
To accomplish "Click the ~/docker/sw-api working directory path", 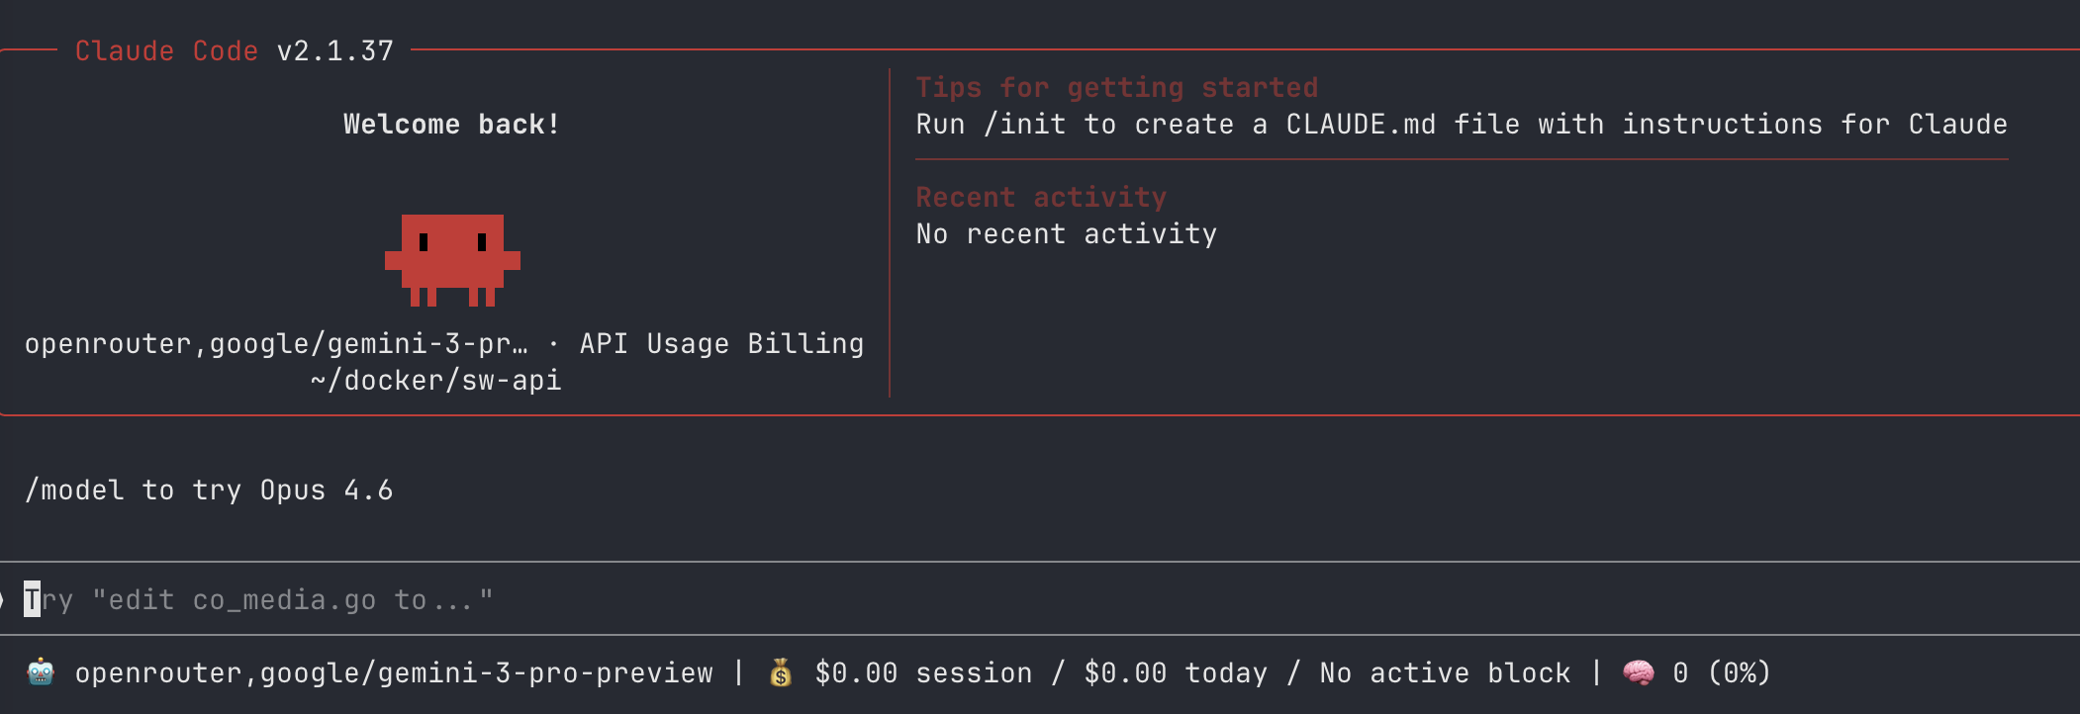I will tap(435, 381).
